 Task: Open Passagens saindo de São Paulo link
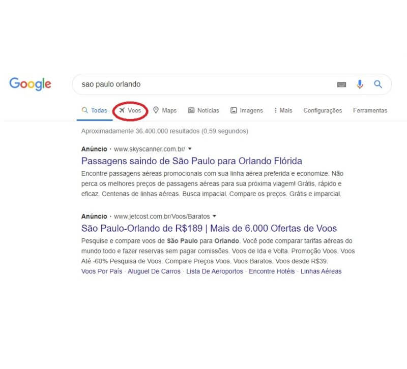point(192,161)
